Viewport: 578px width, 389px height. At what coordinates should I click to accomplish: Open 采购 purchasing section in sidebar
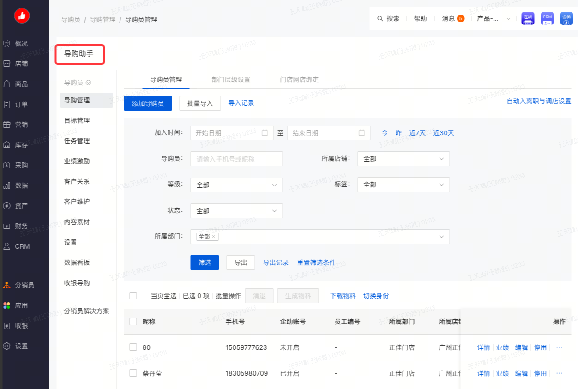click(x=16, y=165)
